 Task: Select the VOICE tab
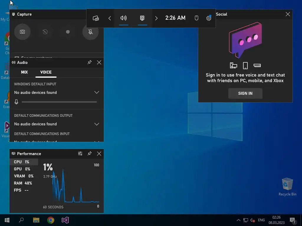coord(46,72)
